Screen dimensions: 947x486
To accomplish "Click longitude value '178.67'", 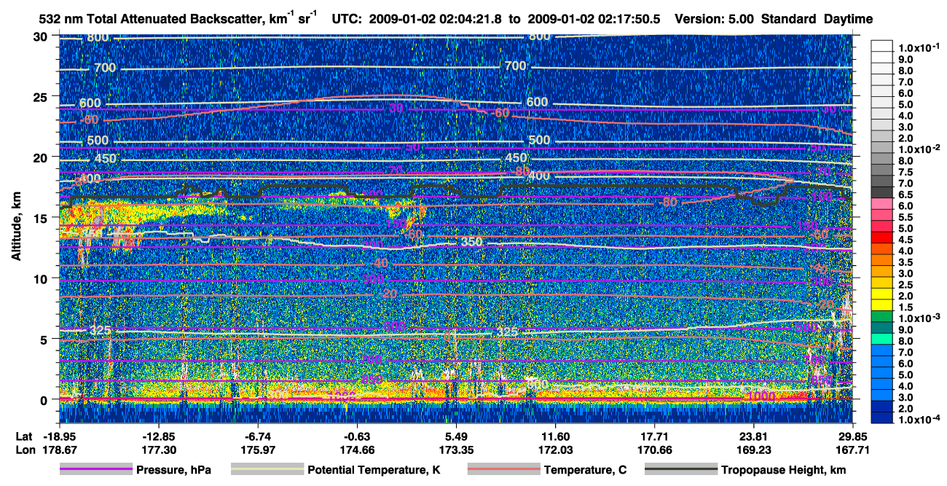I will [60, 450].
